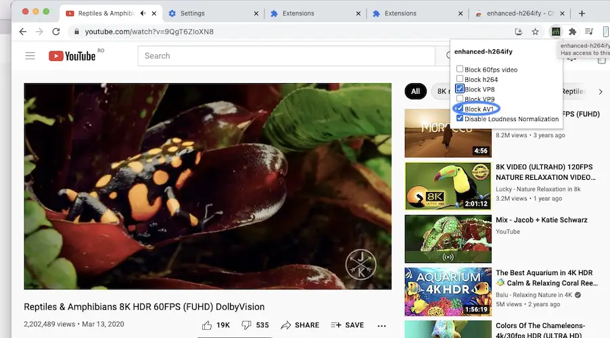Open the YouTube hamburger guide menu
The width and height of the screenshot is (610, 338).
[x=30, y=56]
